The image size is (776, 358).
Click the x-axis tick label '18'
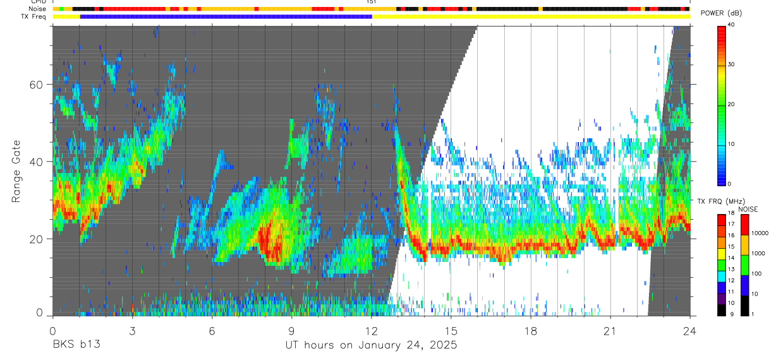pyautogui.click(x=531, y=330)
